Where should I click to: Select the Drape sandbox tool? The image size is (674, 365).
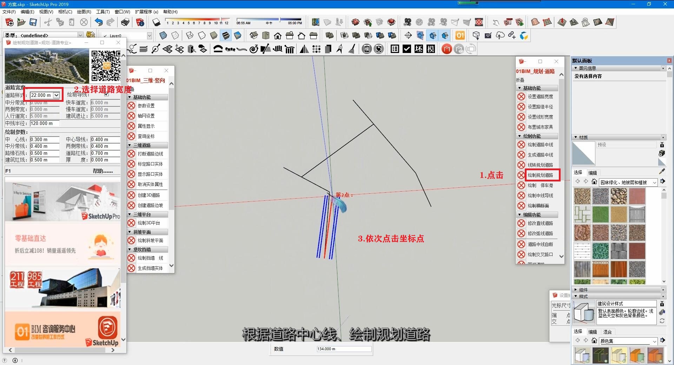point(586,22)
